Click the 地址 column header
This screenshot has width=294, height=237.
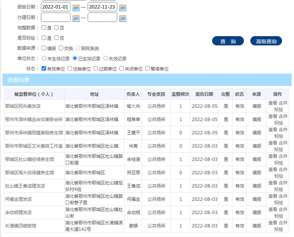[94, 94]
